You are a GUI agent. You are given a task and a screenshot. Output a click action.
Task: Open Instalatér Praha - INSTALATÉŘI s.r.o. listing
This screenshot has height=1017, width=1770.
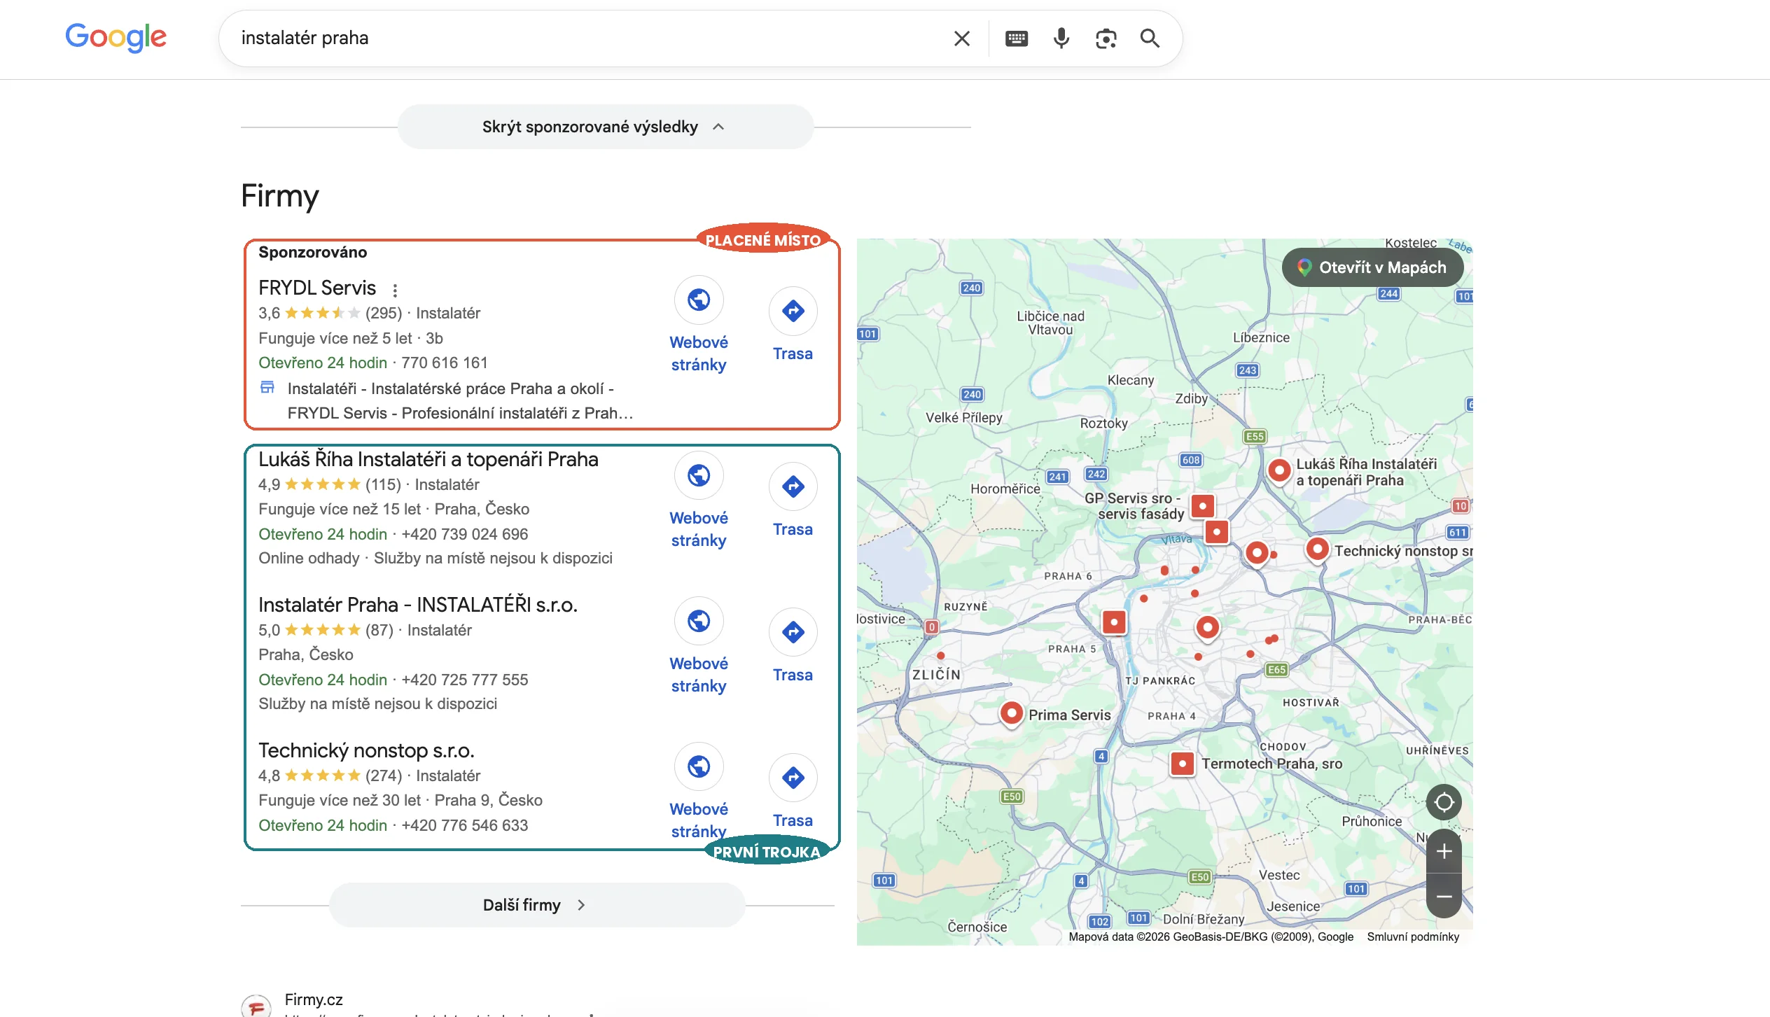418,605
